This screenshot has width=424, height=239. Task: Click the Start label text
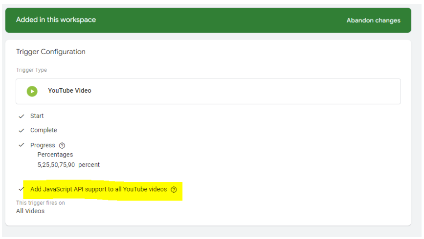37,116
